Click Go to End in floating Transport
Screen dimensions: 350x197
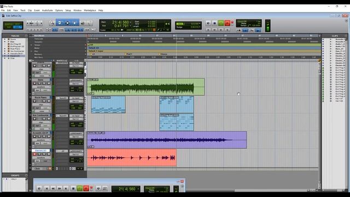66,188
